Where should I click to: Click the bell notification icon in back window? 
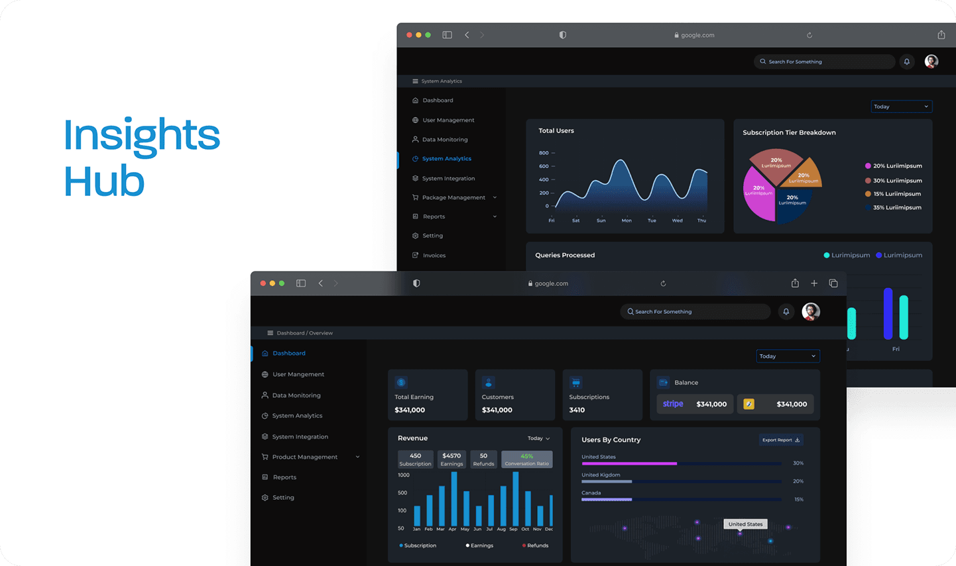[x=907, y=62]
